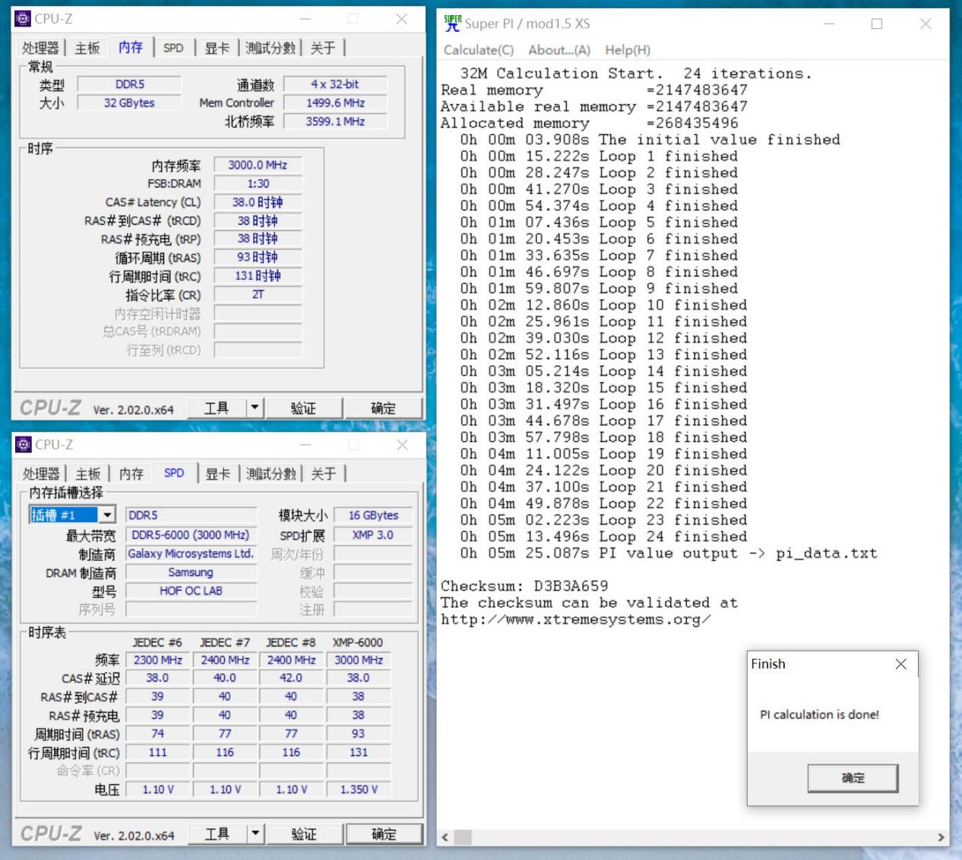The height and width of the screenshot is (860, 962).
Task: Open the Help(H) menu
Action: click(x=627, y=50)
